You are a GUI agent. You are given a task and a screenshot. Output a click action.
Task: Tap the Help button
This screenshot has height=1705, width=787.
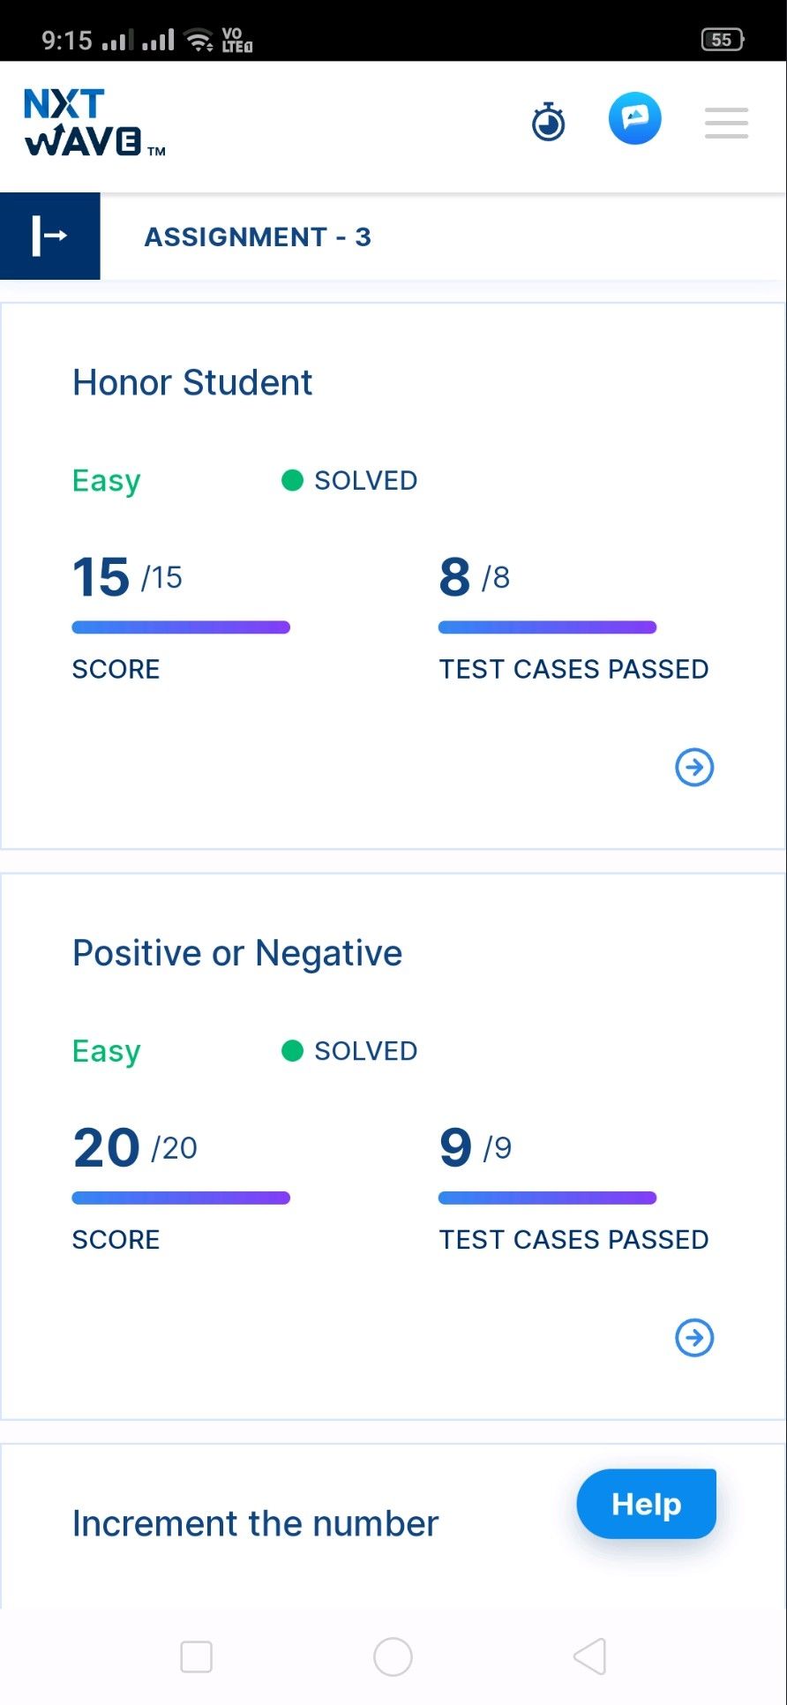pos(647,1504)
